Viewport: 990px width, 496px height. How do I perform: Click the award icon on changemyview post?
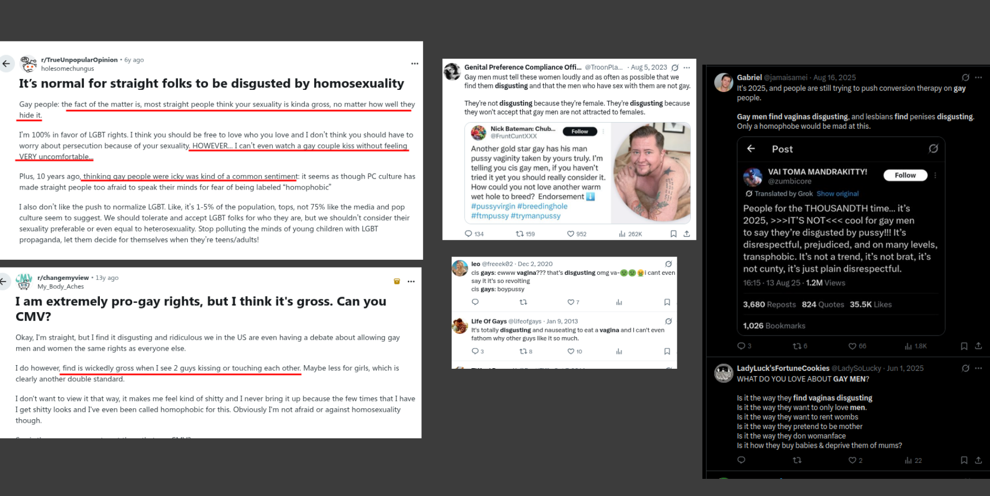click(397, 281)
